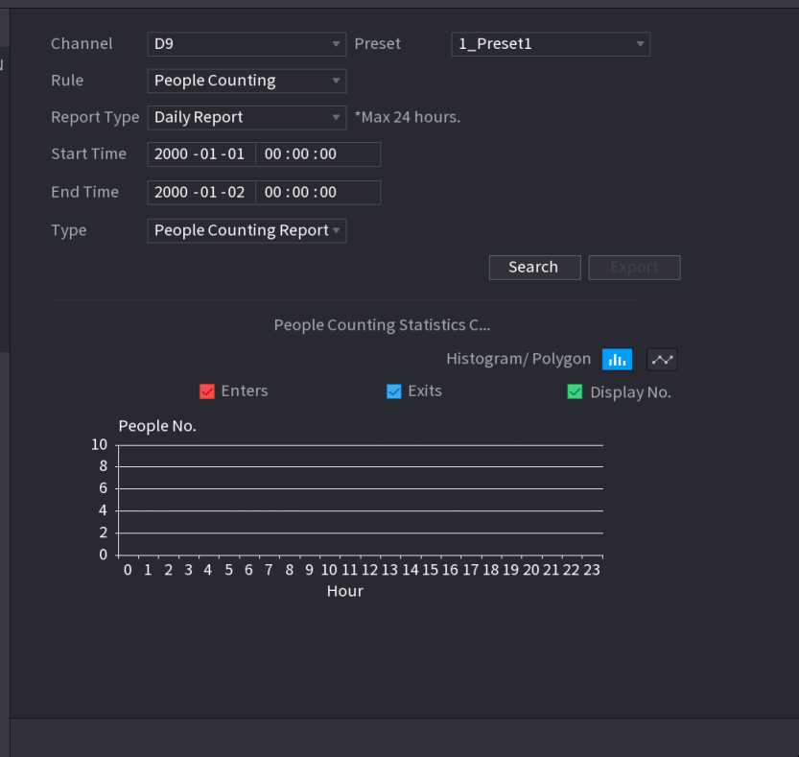
Task: Click the End Time date field
Action: [x=200, y=193]
